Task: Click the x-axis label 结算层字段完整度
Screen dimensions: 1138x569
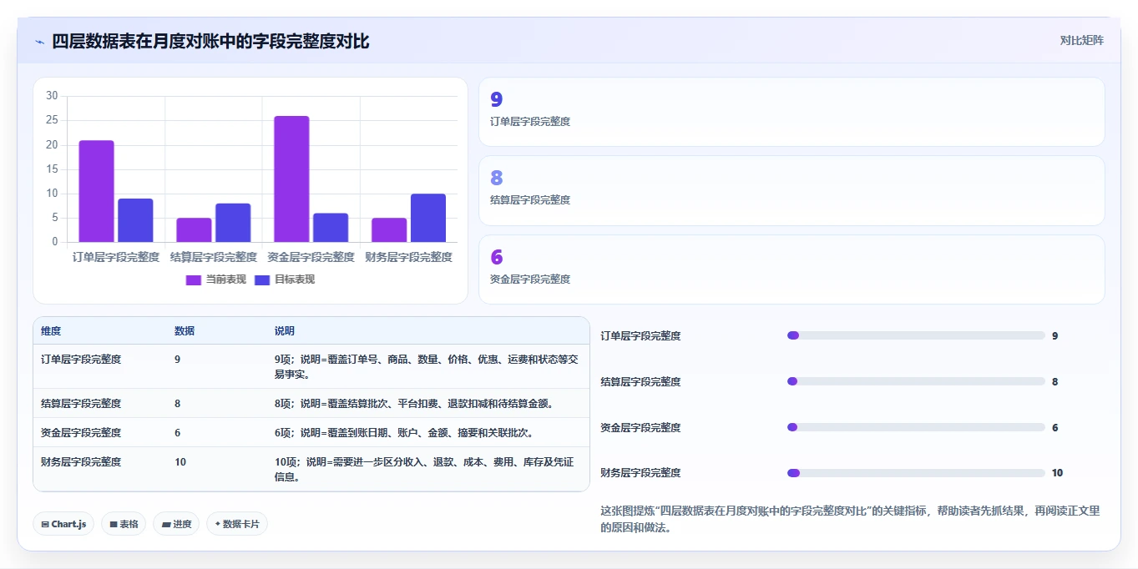Action: (214, 257)
